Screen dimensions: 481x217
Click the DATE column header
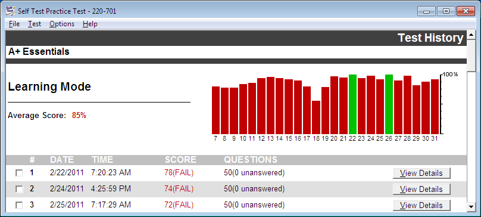62,160
